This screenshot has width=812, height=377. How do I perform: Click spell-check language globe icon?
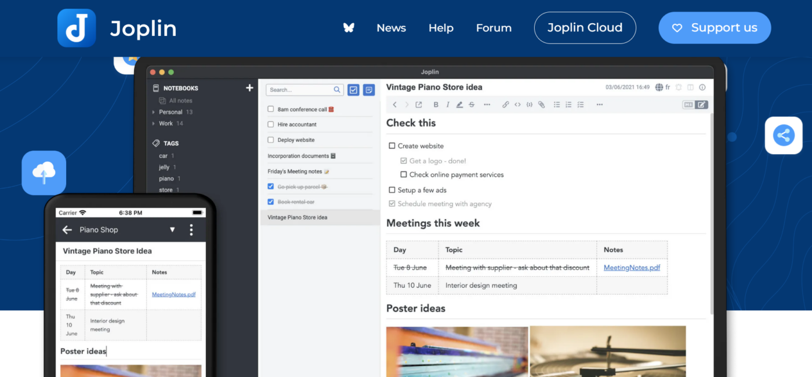pyautogui.click(x=659, y=87)
